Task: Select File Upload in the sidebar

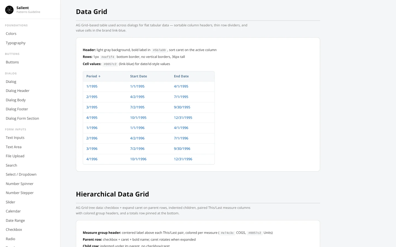Action: click(15, 156)
